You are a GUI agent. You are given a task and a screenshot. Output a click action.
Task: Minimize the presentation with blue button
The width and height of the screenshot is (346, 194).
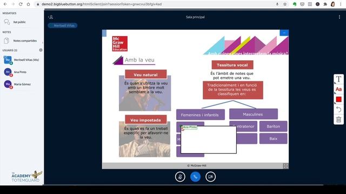(x=284, y=33)
